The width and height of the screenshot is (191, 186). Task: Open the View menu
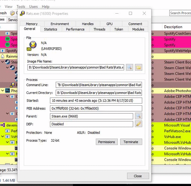[x=9, y=7]
